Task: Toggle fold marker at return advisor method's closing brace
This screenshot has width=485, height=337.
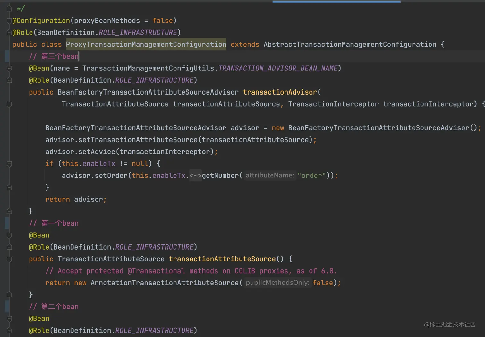Action: coord(9,211)
